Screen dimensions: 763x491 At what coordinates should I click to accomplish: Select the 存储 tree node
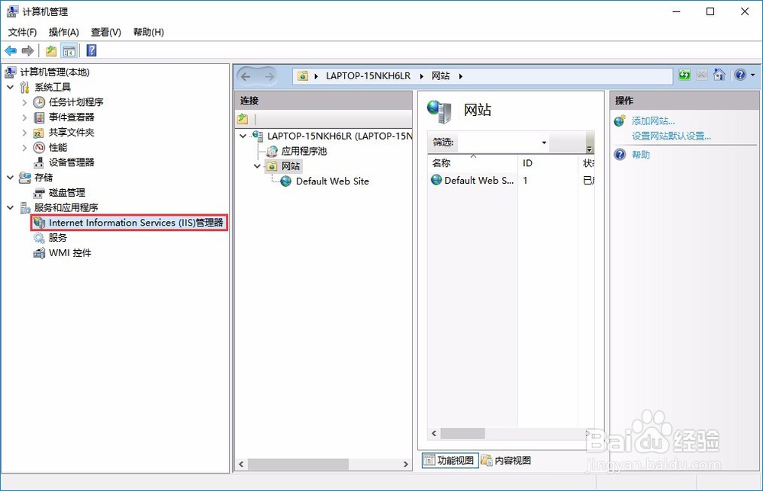coord(43,178)
